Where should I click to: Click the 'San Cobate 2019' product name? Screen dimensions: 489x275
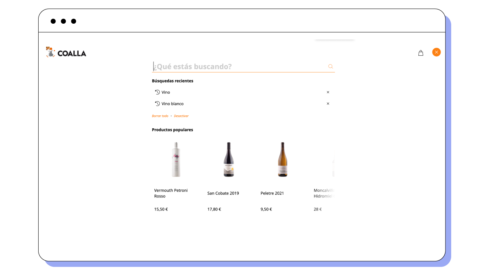coord(223,193)
